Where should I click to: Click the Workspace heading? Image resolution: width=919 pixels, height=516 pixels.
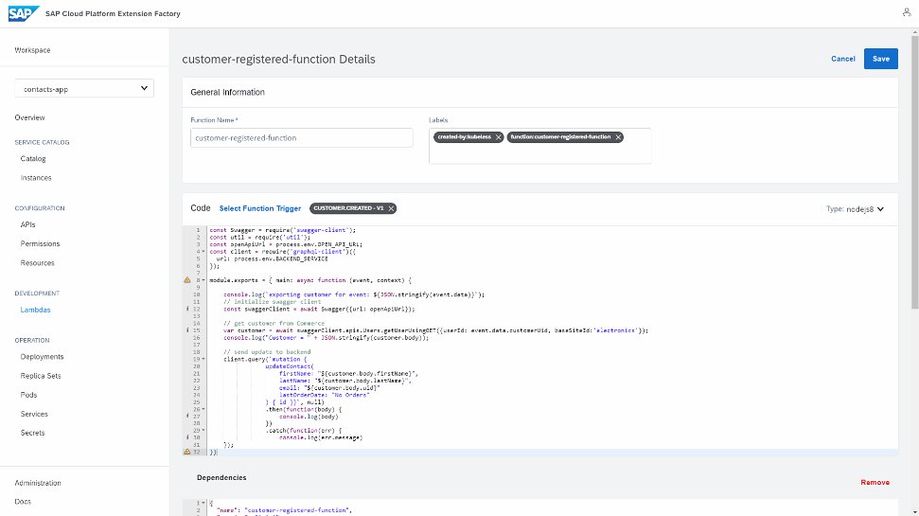32,50
